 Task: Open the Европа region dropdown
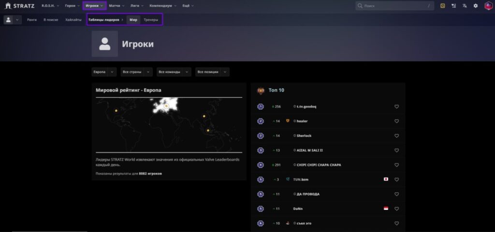point(104,72)
